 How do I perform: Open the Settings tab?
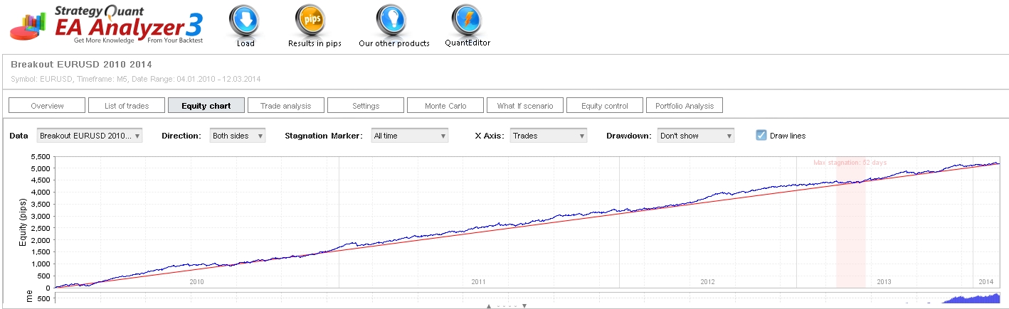(x=366, y=106)
